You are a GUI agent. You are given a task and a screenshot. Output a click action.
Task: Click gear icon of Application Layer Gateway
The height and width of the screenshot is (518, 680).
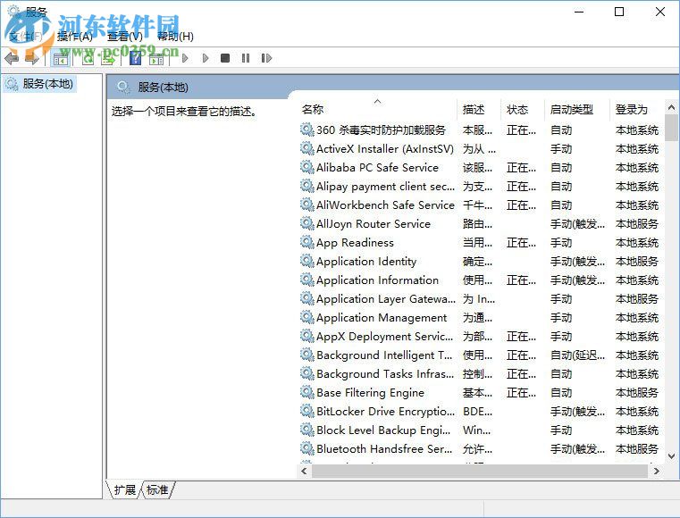(x=307, y=298)
